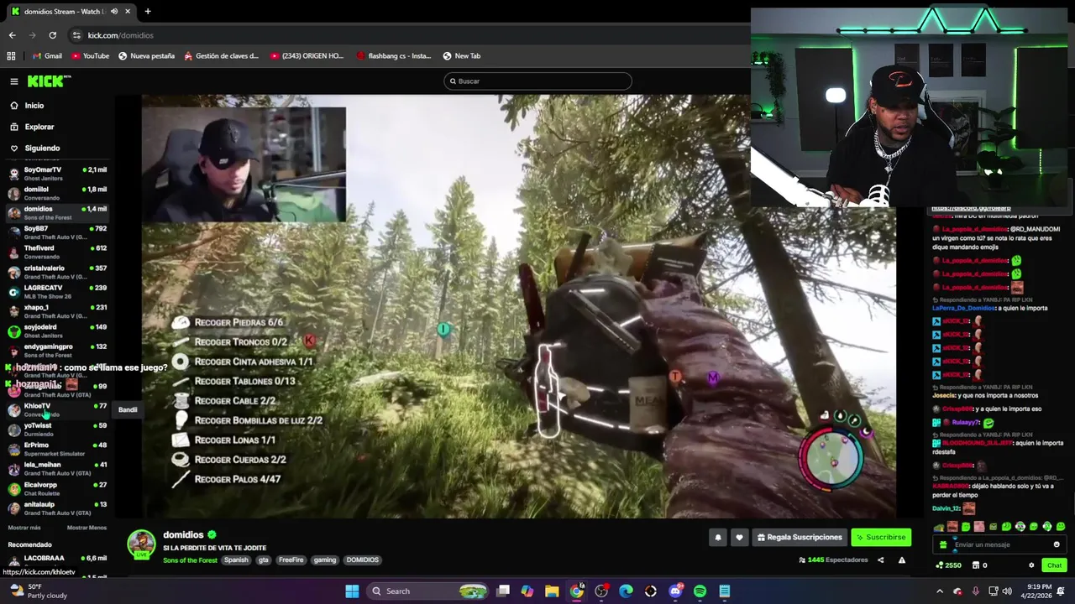Image resolution: width=1075 pixels, height=604 pixels.
Task: Open the New Tab bookmark
Action: point(462,56)
